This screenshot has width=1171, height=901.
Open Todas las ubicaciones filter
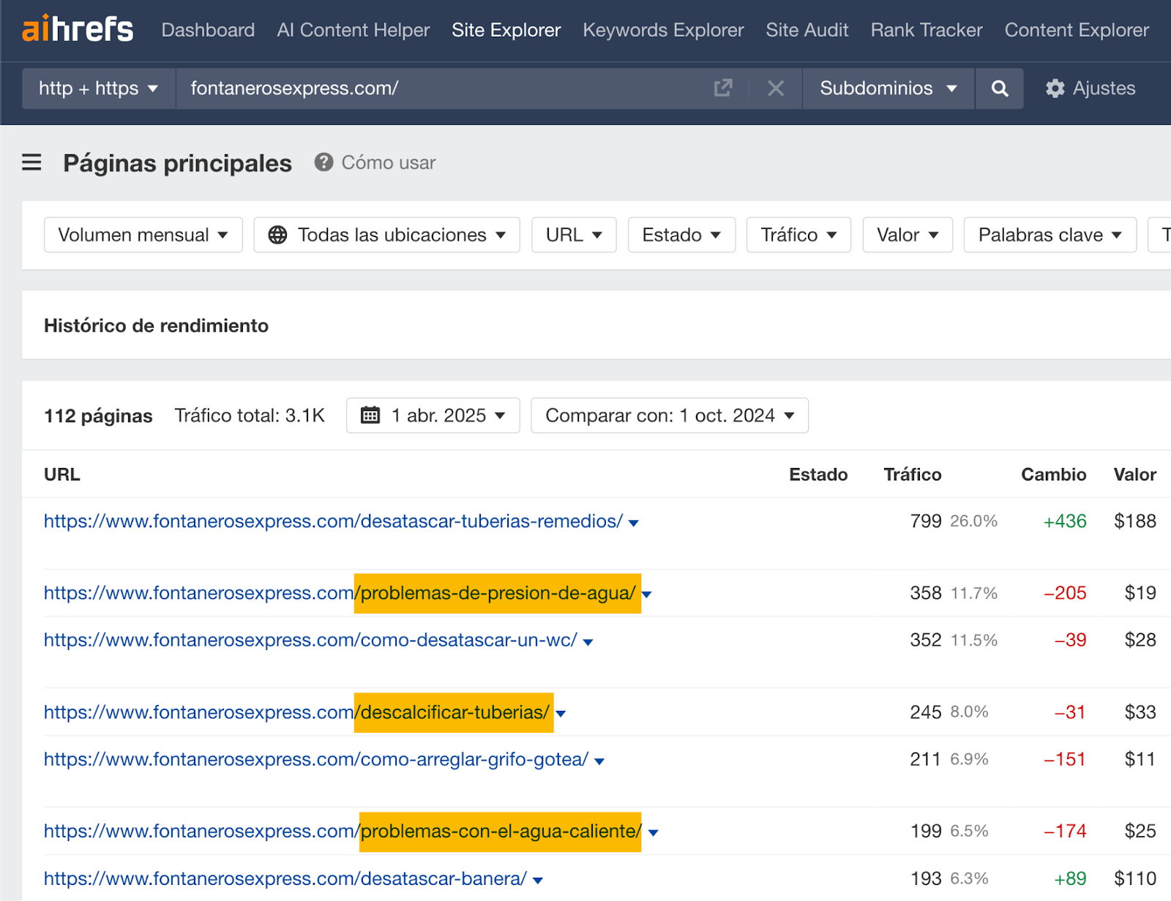pos(387,235)
